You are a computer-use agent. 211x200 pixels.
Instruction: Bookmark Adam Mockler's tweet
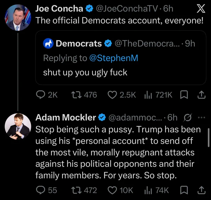(x=184, y=190)
